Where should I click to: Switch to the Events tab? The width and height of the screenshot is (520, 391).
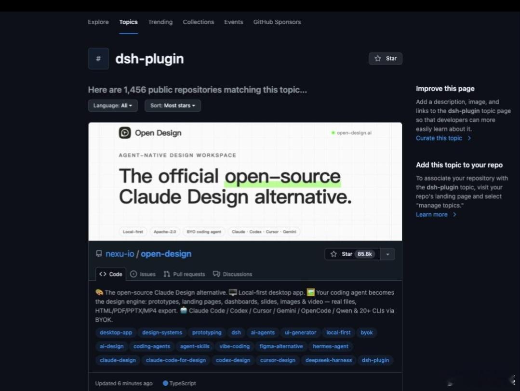click(x=233, y=22)
